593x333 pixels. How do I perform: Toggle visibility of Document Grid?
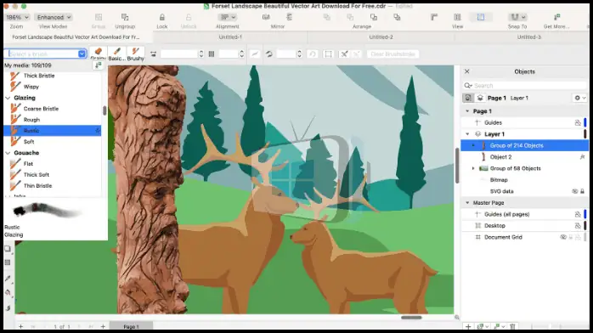pos(563,237)
